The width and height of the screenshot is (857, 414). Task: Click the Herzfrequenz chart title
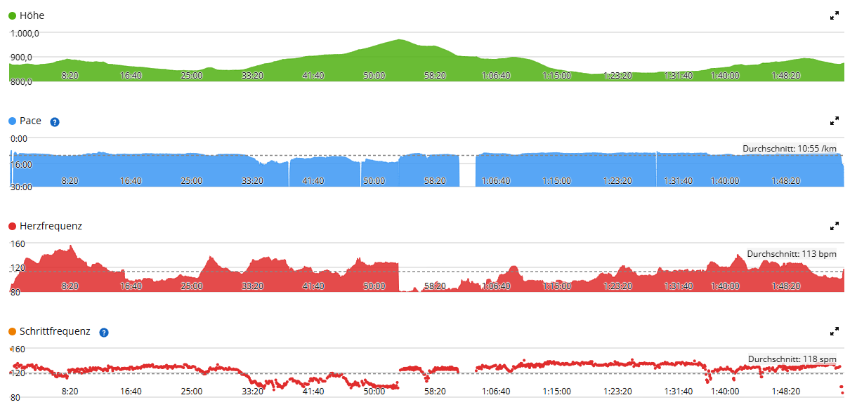pos(51,226)
